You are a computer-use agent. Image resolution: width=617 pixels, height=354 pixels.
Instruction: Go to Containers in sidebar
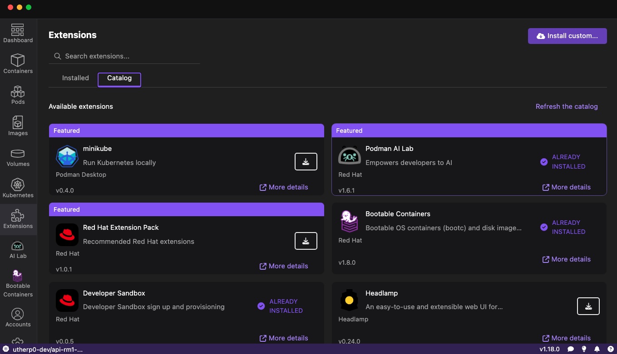(18, 64)
